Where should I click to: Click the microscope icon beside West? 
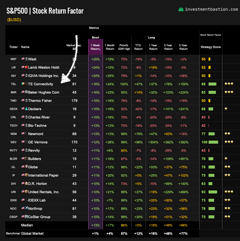click(x=26, y=59)
